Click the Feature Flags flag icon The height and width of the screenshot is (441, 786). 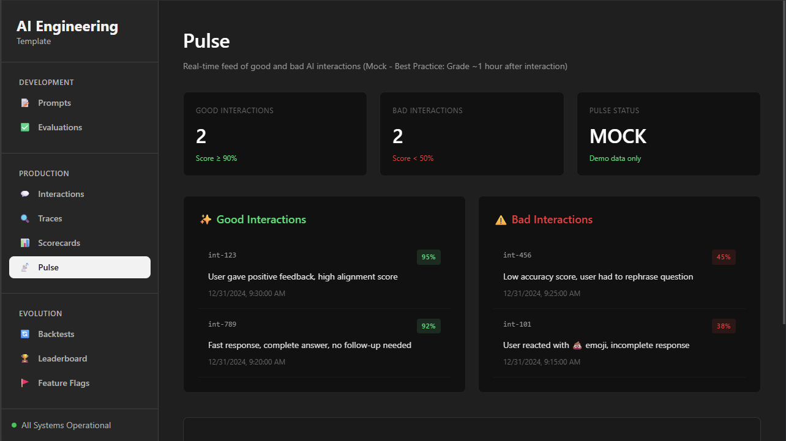25,383
